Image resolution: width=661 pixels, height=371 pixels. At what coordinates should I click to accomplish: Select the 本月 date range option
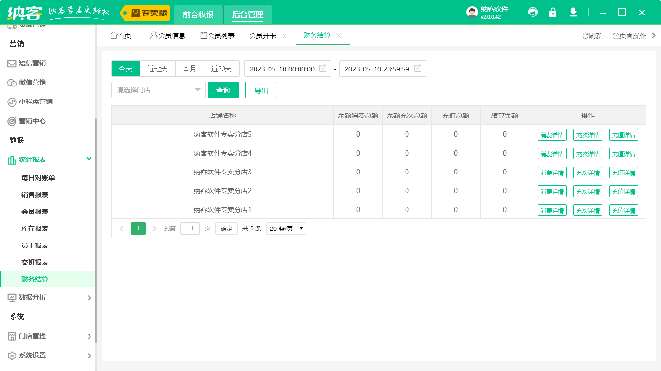190,69
